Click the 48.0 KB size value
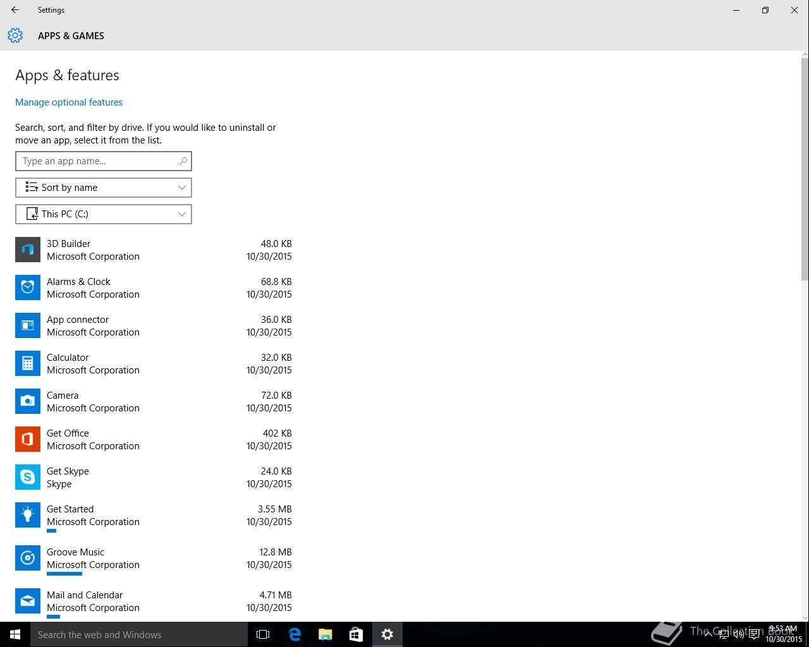Viewport: 809px width, 647px height. pos(276,244)
